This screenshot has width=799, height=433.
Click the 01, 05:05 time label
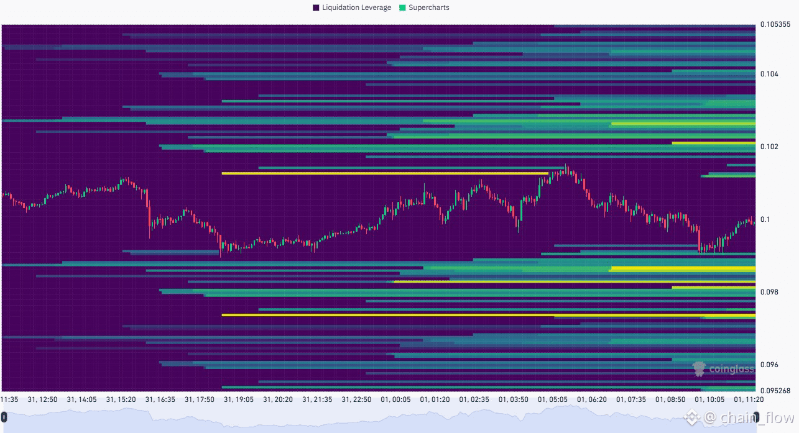(553, 399)
